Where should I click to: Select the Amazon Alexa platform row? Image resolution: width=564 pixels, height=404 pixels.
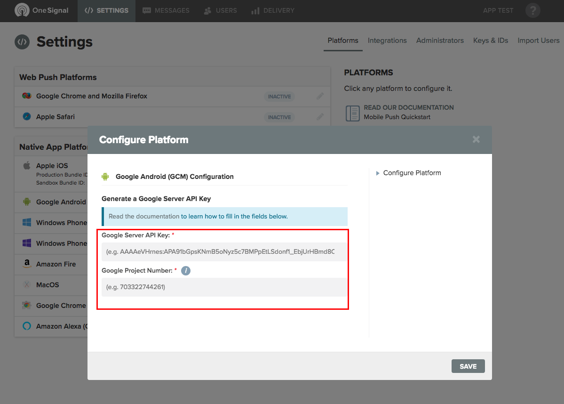[x=51, y=326]
